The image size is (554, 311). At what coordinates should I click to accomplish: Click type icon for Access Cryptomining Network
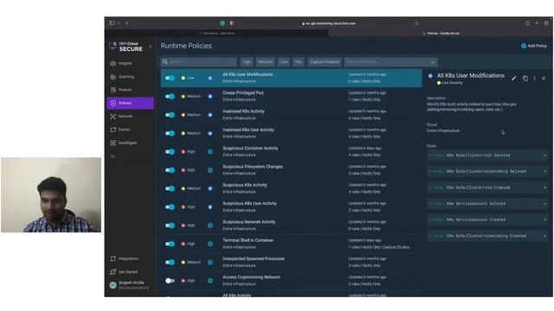(210, 281)
